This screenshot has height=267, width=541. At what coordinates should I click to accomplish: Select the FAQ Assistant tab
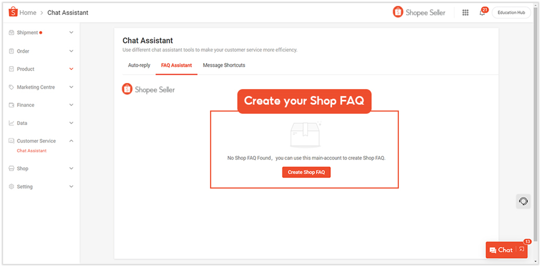tap(177, 65)
